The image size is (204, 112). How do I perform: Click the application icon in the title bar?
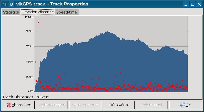click(x=4, y=4)
